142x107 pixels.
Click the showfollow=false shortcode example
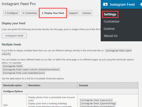pos(31,70)
